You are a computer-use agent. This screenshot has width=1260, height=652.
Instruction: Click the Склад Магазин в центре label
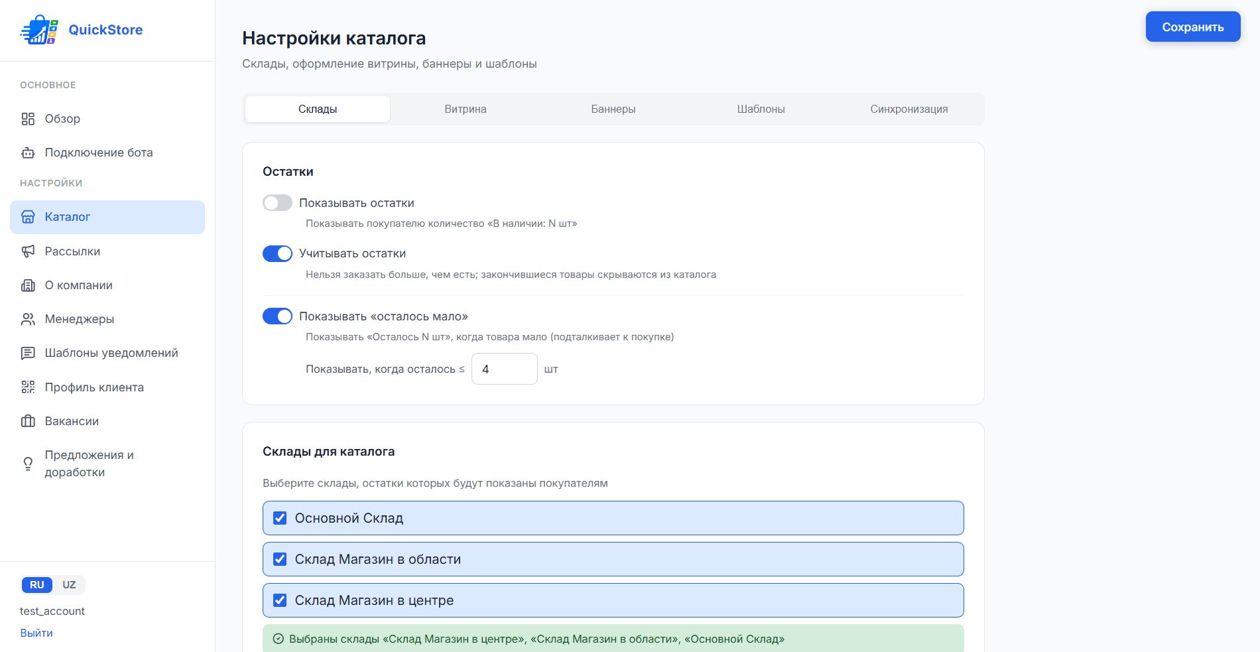(374, 600)
